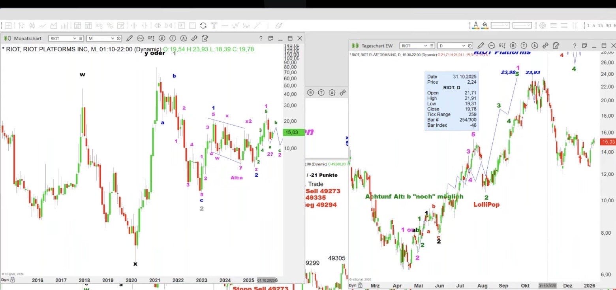The height and width of the screenshot is (290, 616).
Task: Open the edit note icon in Tageschart EW
Action: (556, 46)
